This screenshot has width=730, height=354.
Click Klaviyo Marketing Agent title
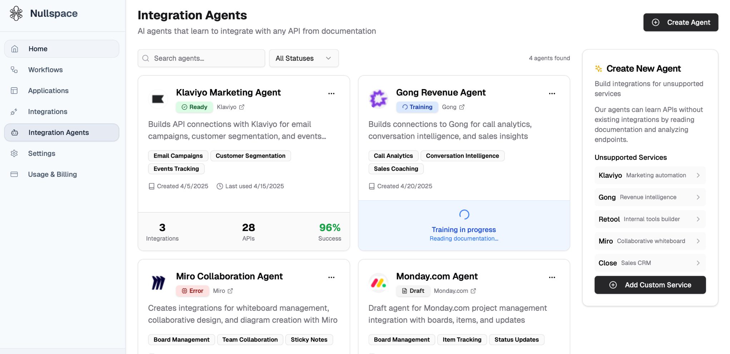(x=228, y=92)
